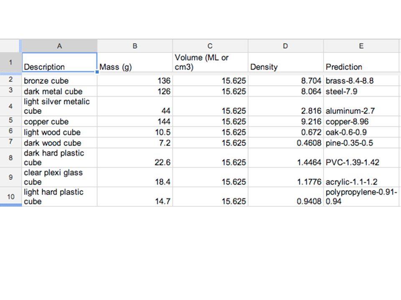This screenshot has height=300, width=401.
Task: Click the aluminum-2.7 cell
Action: (x=361, y=106)
